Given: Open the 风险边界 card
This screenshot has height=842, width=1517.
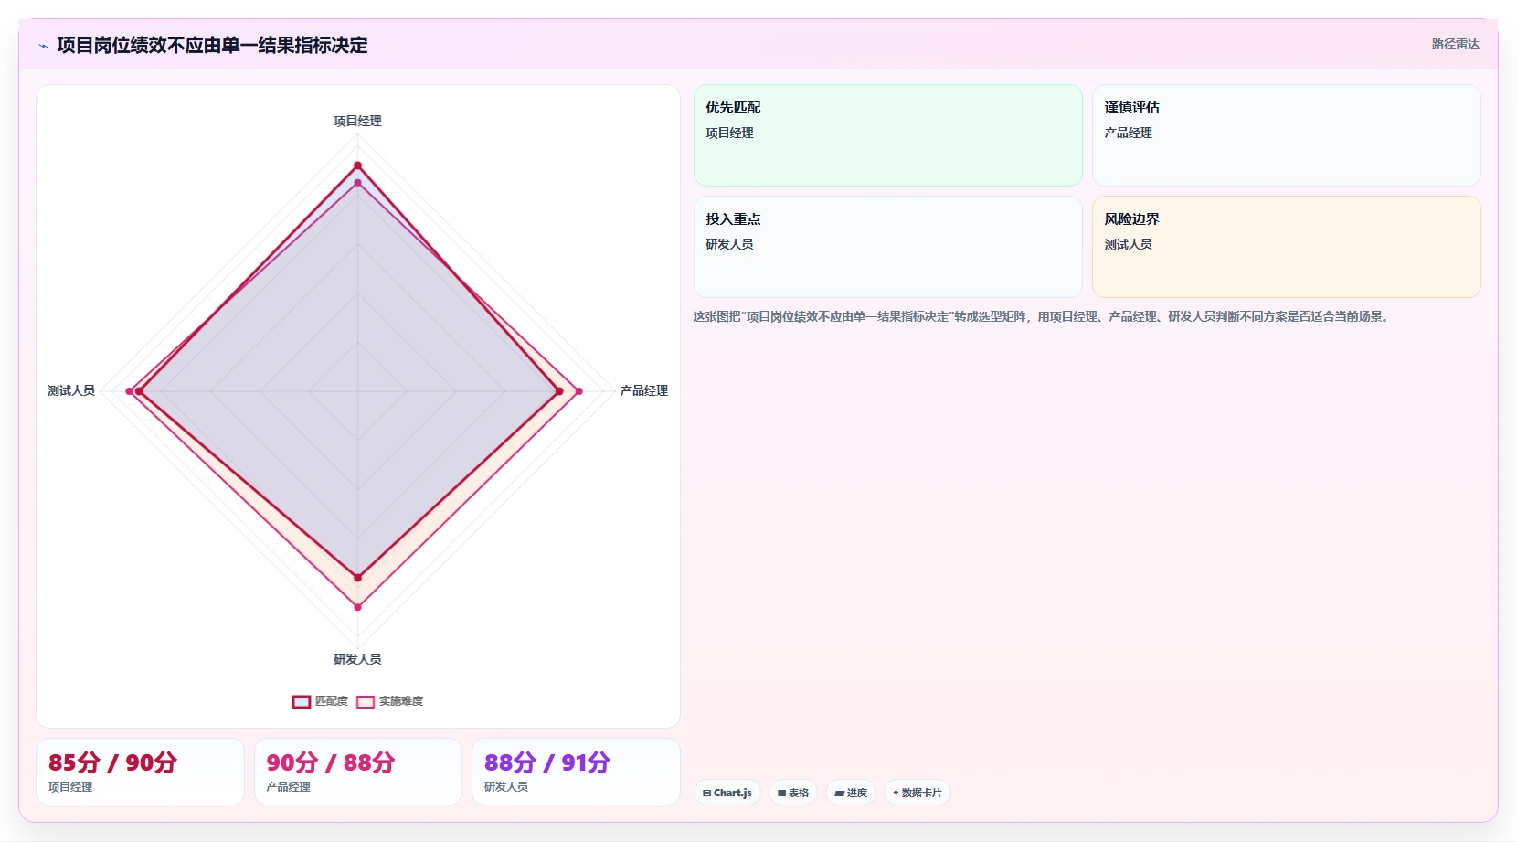Looking at the screenshot, I should [x=1286, y=247].
